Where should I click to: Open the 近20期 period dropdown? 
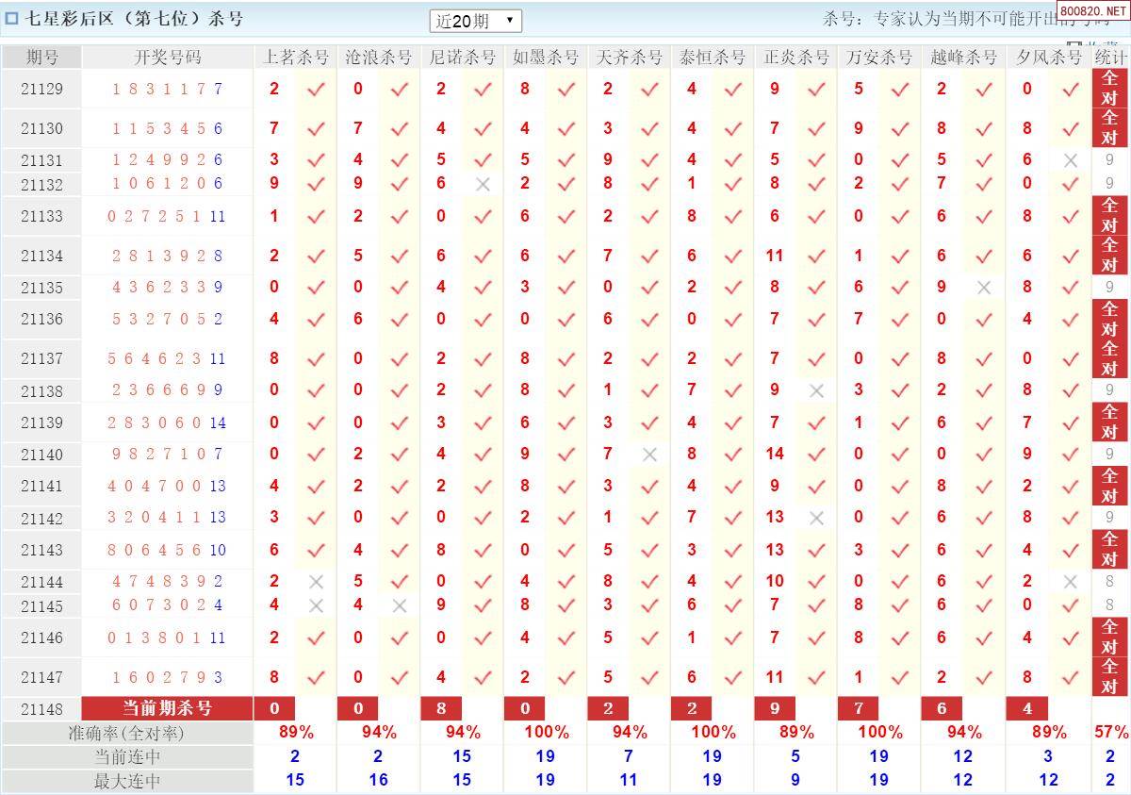coord(475,20)
